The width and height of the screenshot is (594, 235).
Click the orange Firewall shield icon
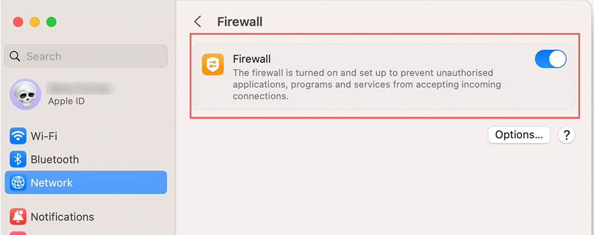coord(212,65)
